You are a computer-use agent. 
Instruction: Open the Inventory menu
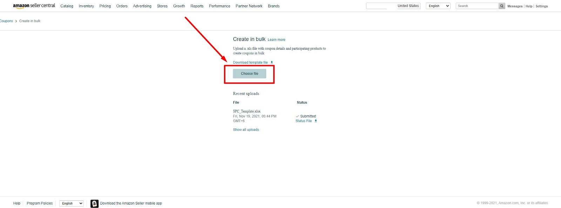tap(86, 6)
